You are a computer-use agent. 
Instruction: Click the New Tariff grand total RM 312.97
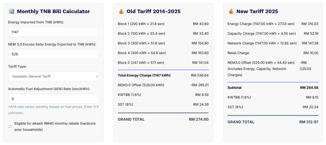pyautogui.click(x=308, y=122)
